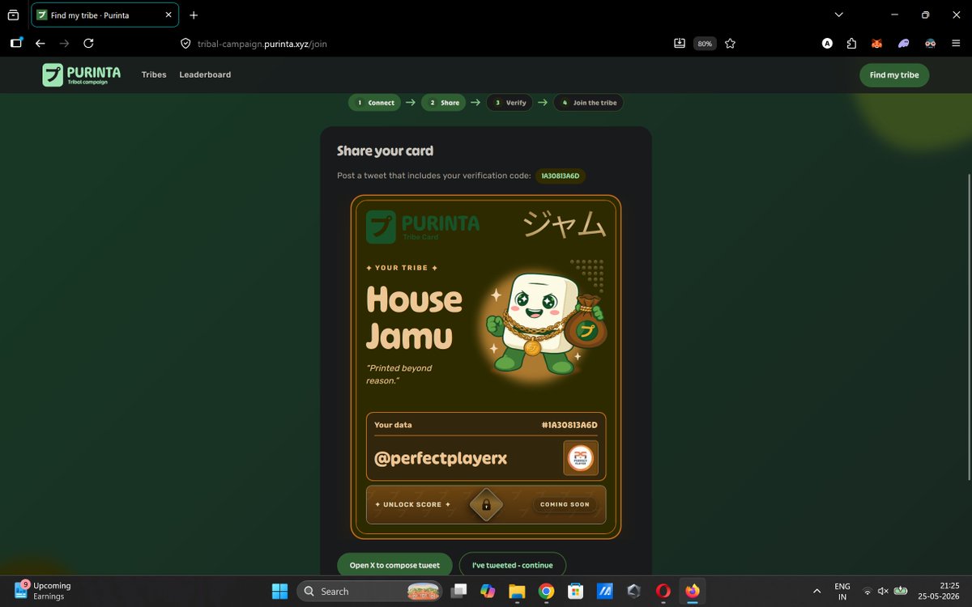Open the Tribes page
This screenshot has height=607, width=972.
tap(154, 74)
